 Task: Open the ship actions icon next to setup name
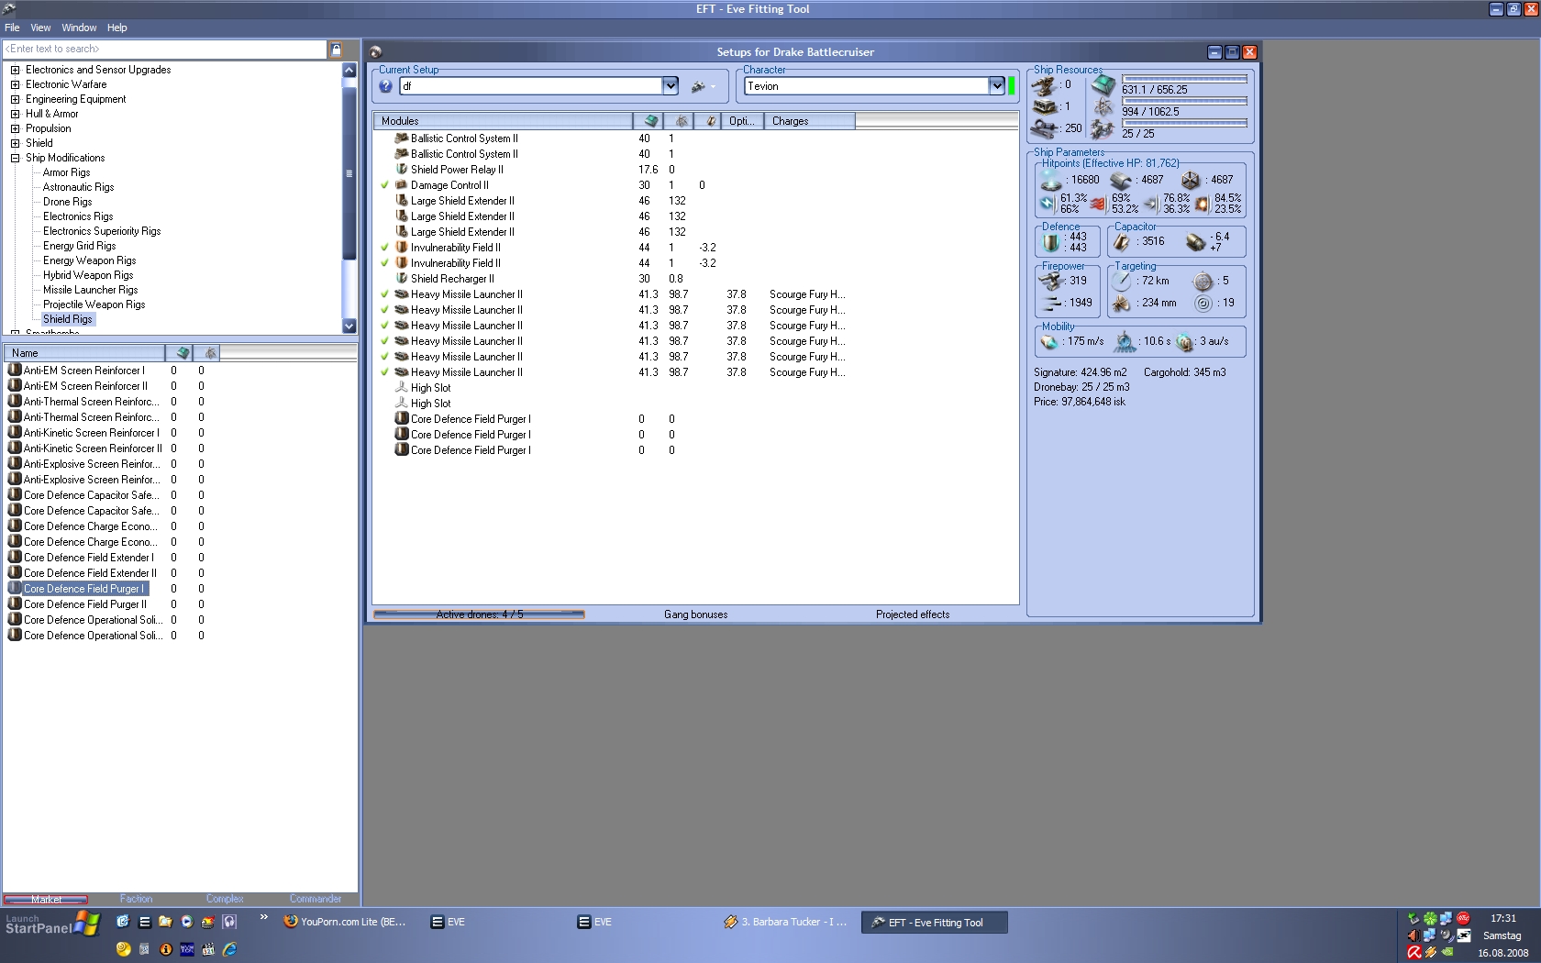(x=699, y=86)
